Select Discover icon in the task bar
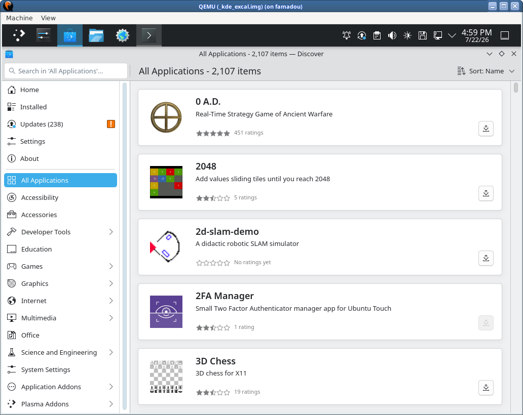Image resolution: width=523 pixels, height=415 pixels. 70,35
